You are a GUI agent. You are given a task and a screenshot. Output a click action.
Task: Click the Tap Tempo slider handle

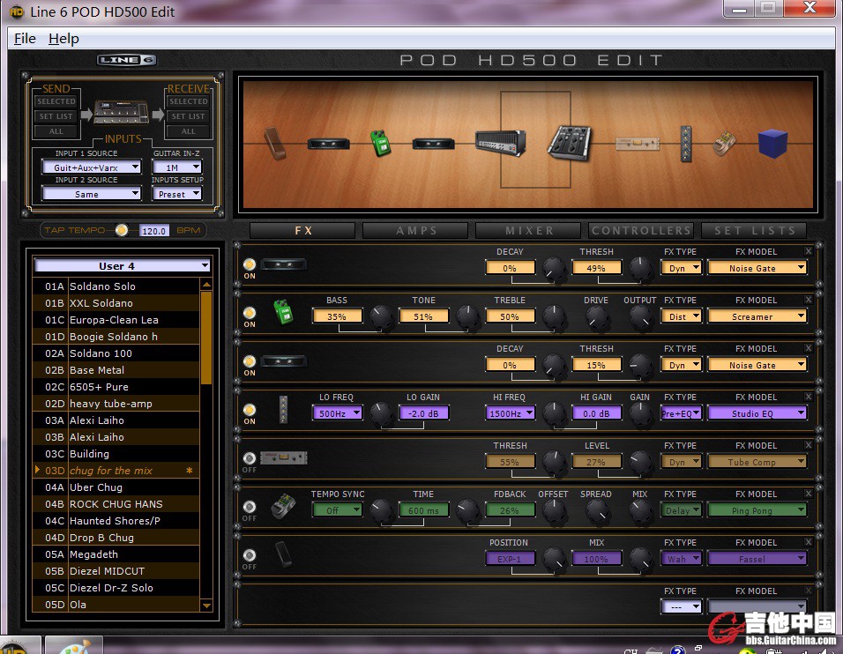pyautogui.click(x=122, y=230)
